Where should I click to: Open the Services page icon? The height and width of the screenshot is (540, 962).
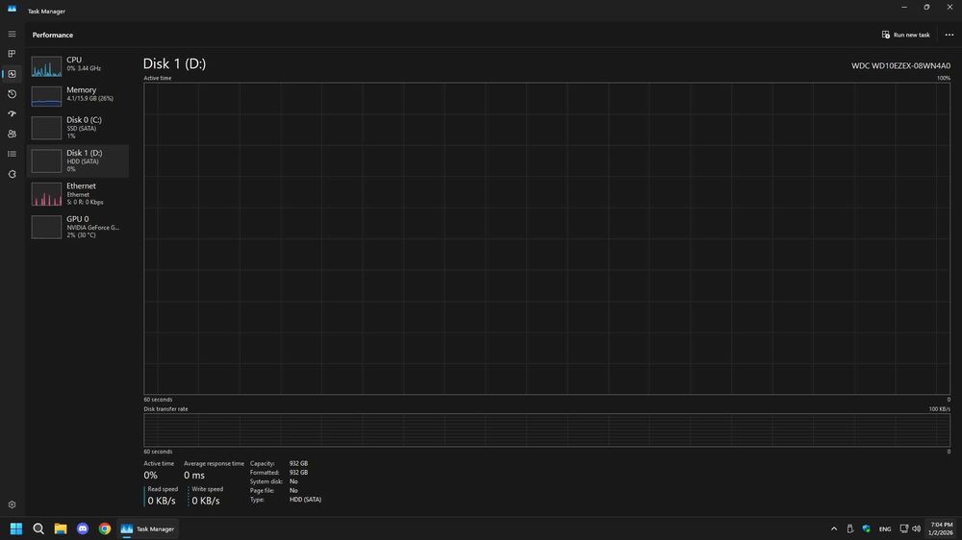pos(12,174)
